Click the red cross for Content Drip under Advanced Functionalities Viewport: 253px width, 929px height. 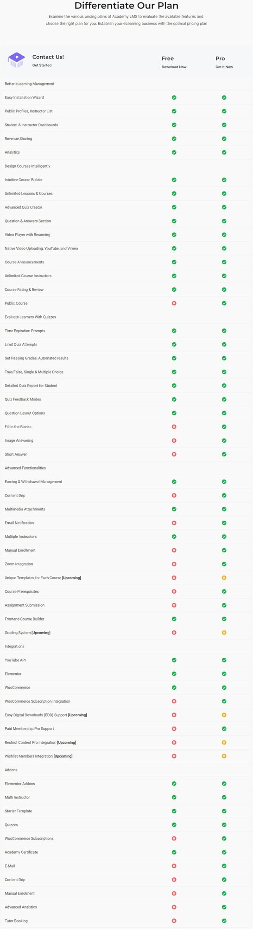pyautogui.click(x=174, y=496)
